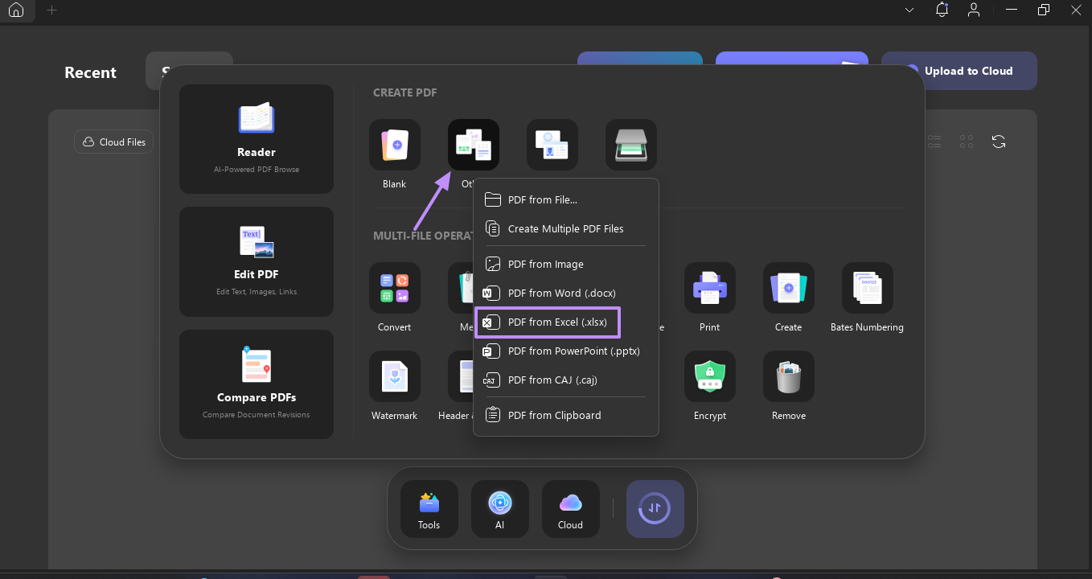The image size is (1092, 579).
Task: Open the Blank PDF creation icon
Action: 394,145
